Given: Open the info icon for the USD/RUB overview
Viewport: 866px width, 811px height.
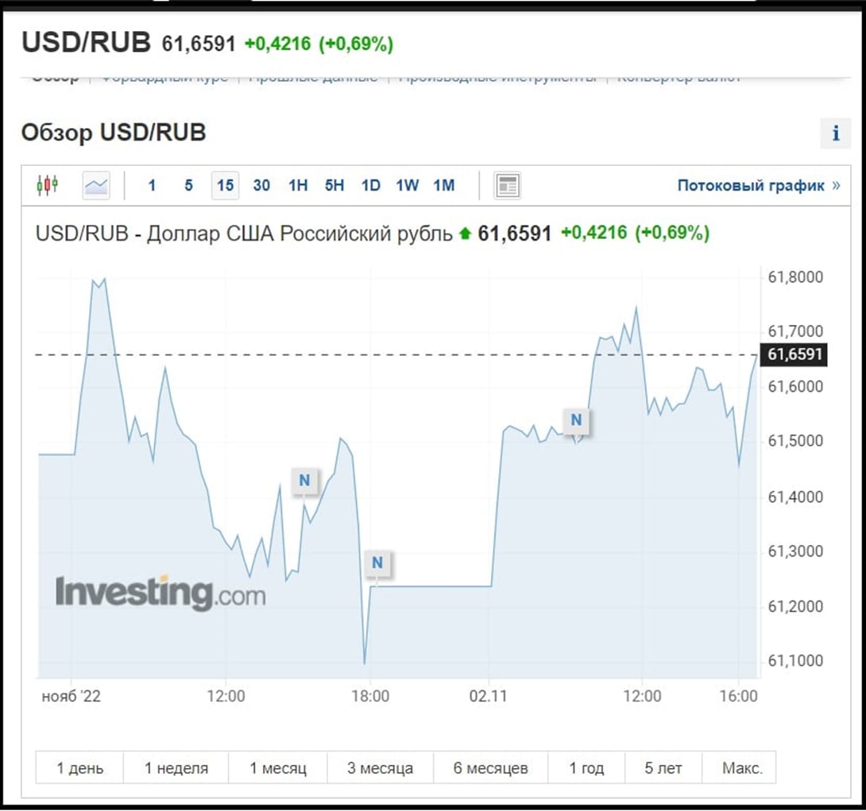Looking at the screenshot, I should (836, 133).
